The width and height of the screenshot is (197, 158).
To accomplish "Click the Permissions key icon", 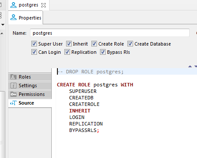I will pos(13,94).
